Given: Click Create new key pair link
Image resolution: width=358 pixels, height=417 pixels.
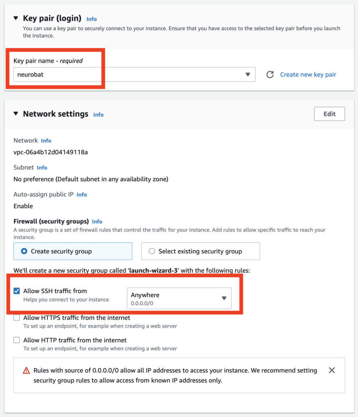Looking at the screenshot, I should [x=308, y=75].
